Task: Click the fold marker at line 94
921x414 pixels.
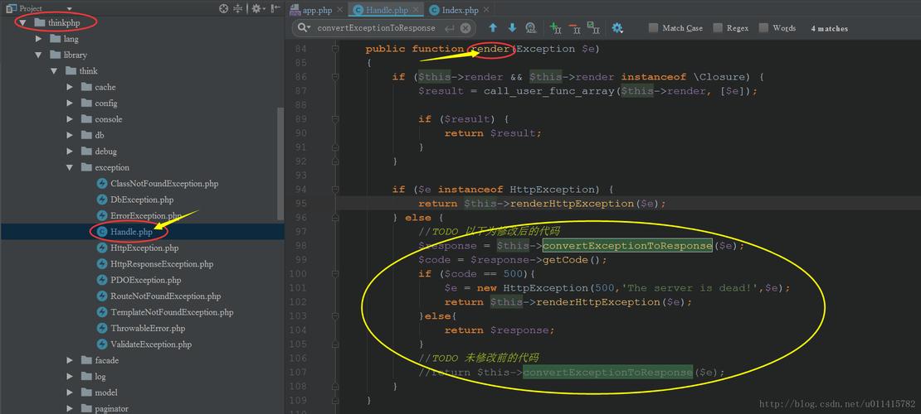Action: coord(335,190)
